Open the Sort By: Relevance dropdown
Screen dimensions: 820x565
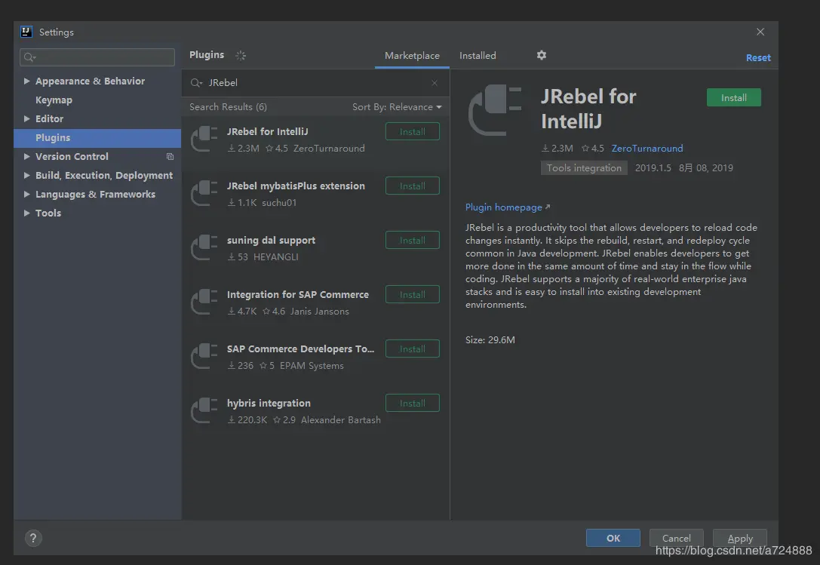click(397, 106)
